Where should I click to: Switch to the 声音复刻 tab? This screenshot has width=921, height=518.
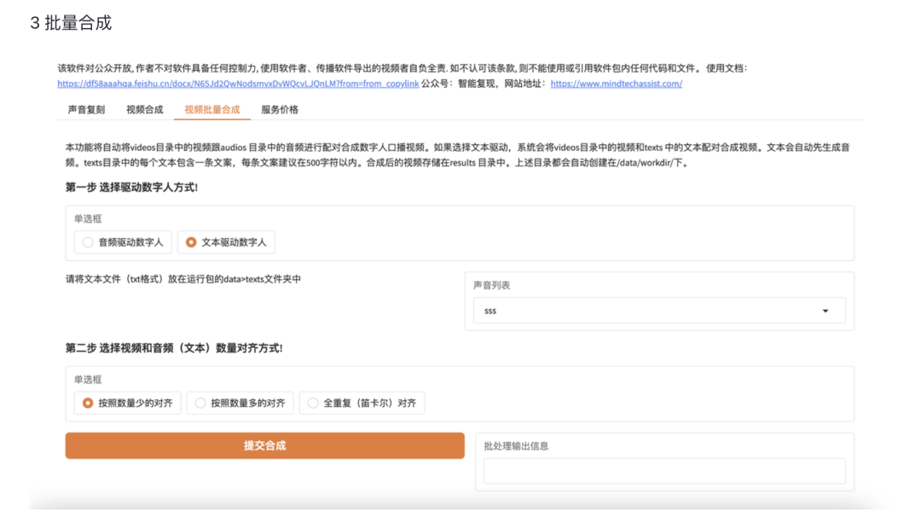(x=86, y=108)
